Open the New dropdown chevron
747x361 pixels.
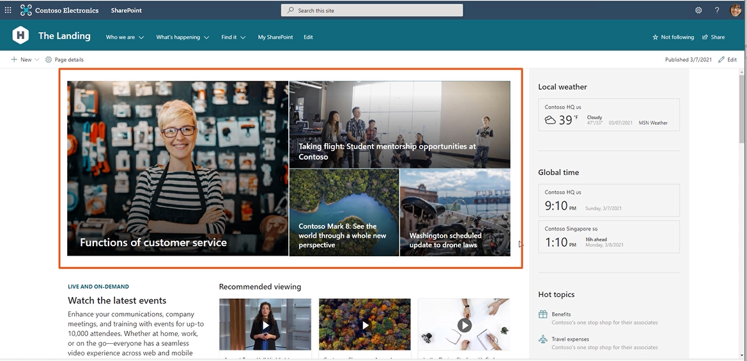pyautogui.click(x=36, y=59)
